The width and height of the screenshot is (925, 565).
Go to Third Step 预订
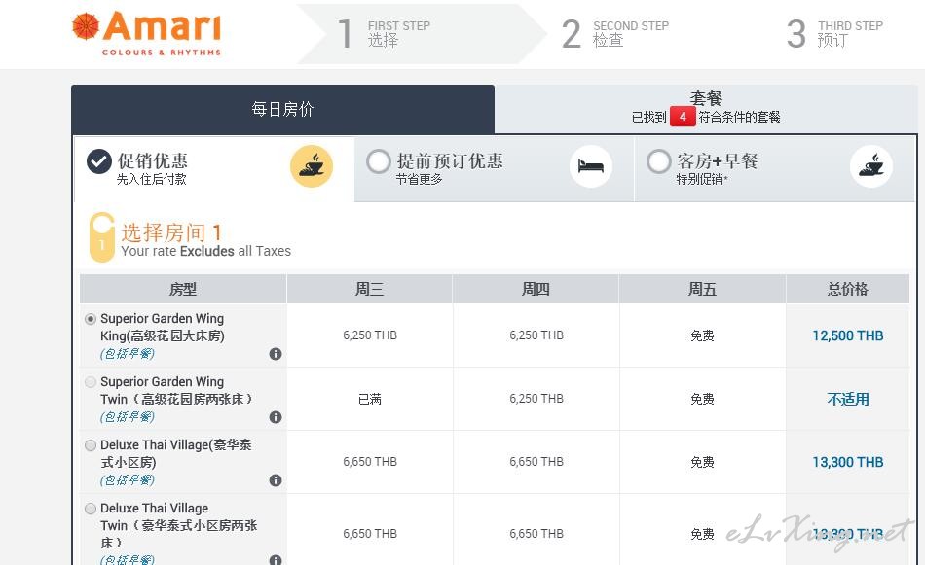pyautogui.click(x=834, y=33)
